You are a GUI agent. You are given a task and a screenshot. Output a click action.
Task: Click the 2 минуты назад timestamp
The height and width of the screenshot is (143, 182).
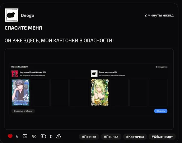pyautogui.click(x=159, y=15)
